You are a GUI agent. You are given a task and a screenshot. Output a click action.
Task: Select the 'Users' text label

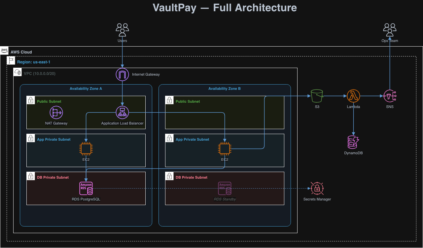(122, 41)
